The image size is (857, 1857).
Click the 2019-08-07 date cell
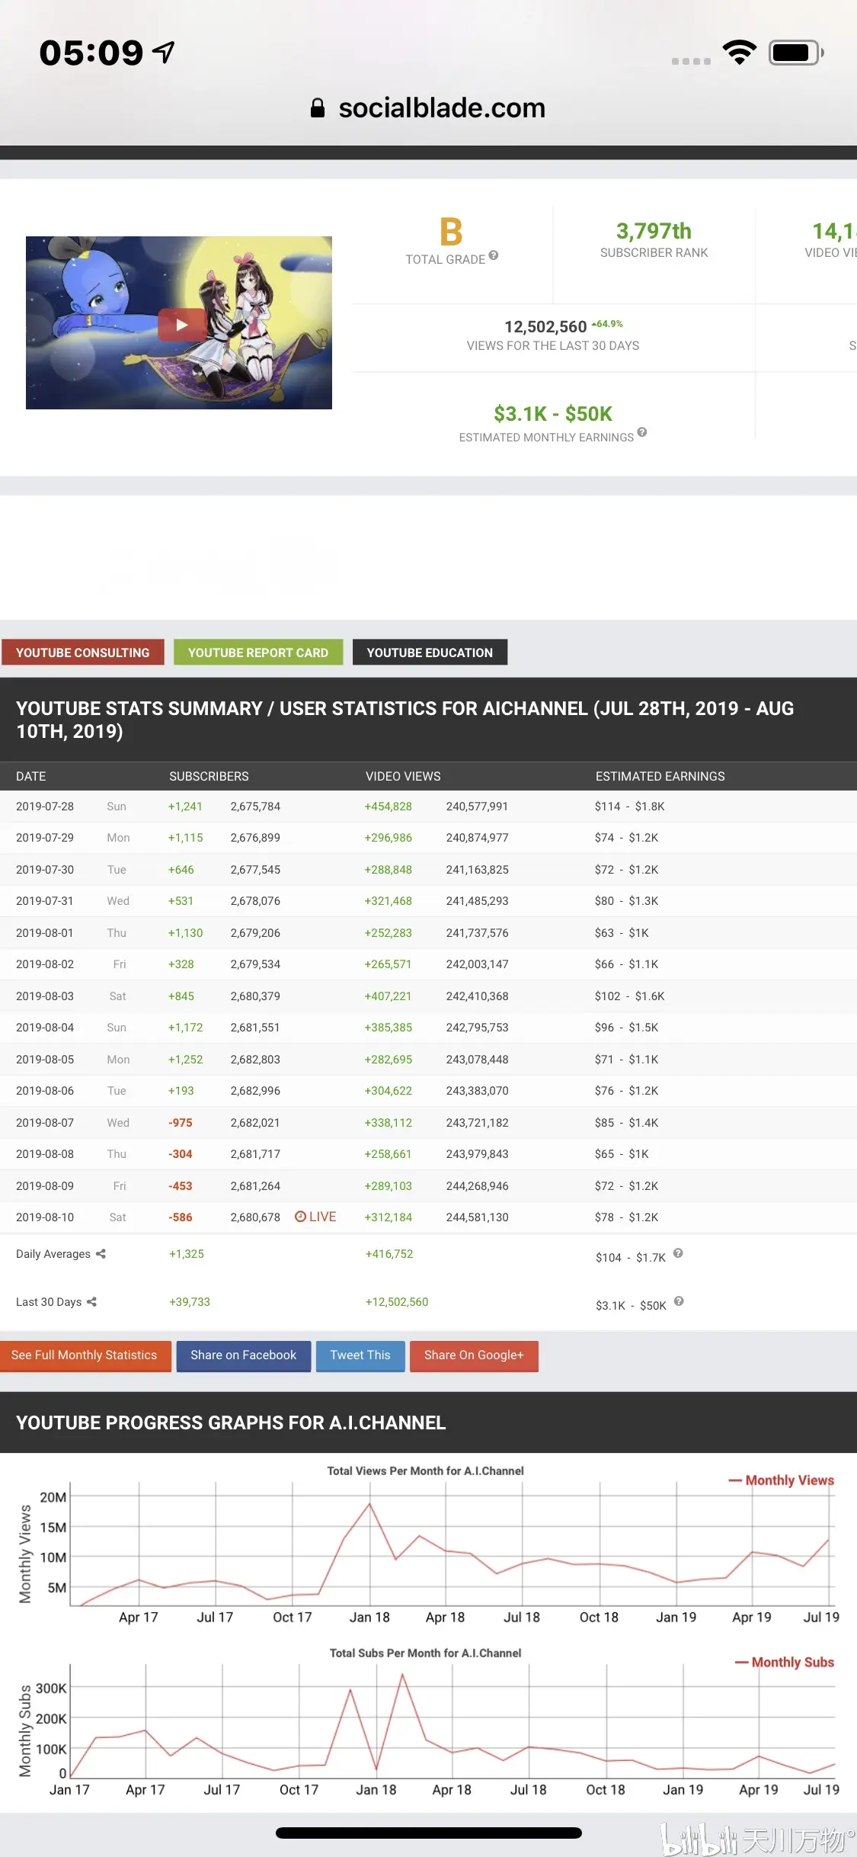click(45, 1122)
